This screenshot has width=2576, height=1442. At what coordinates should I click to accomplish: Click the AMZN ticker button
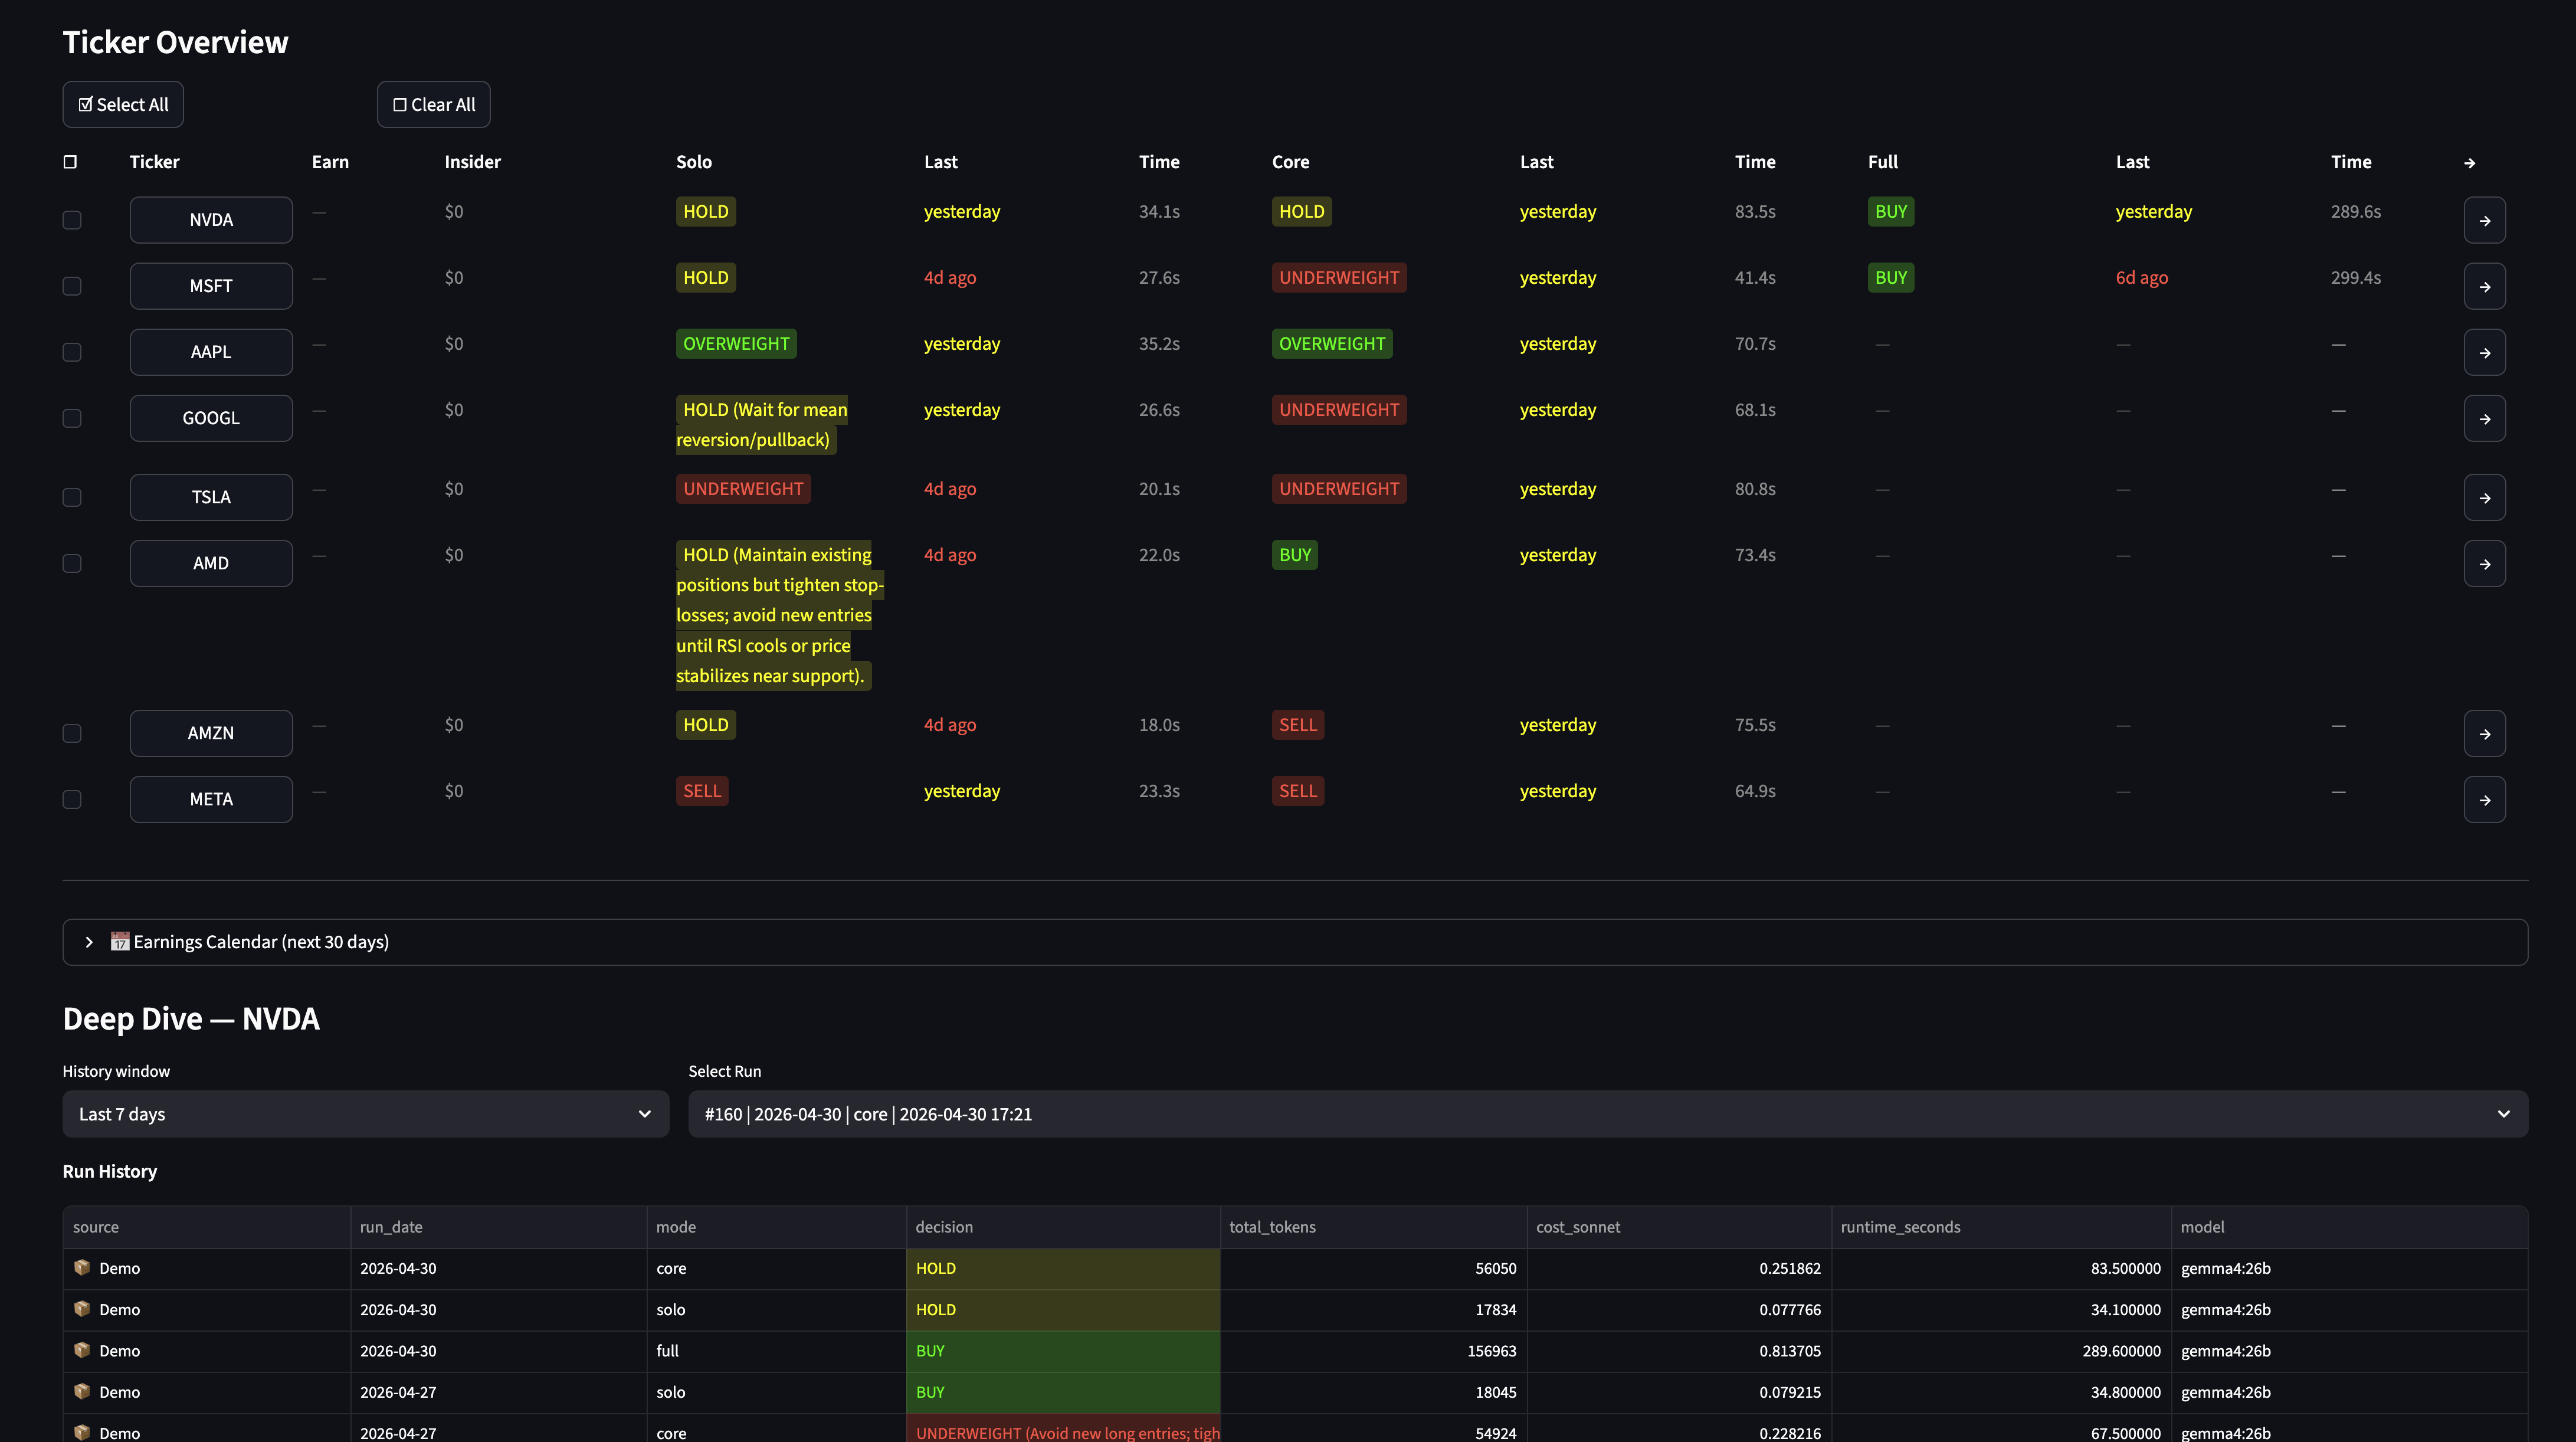[211, 733]
